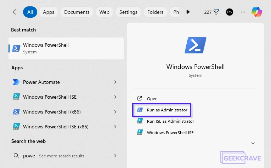Screen dimensions: 271x168
Task: Switch to the Folders filter tab
Action: (x=156, y=12)
